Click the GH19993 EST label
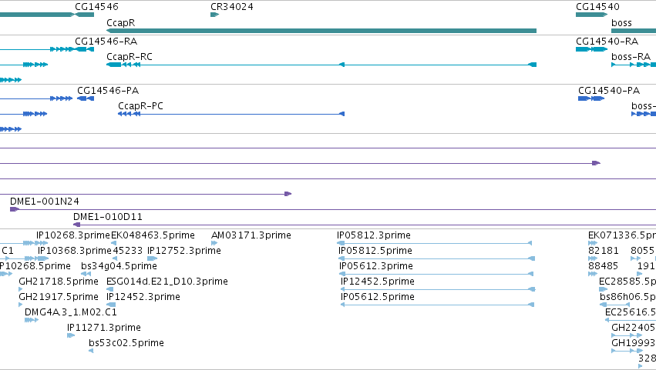 (634, 343)
